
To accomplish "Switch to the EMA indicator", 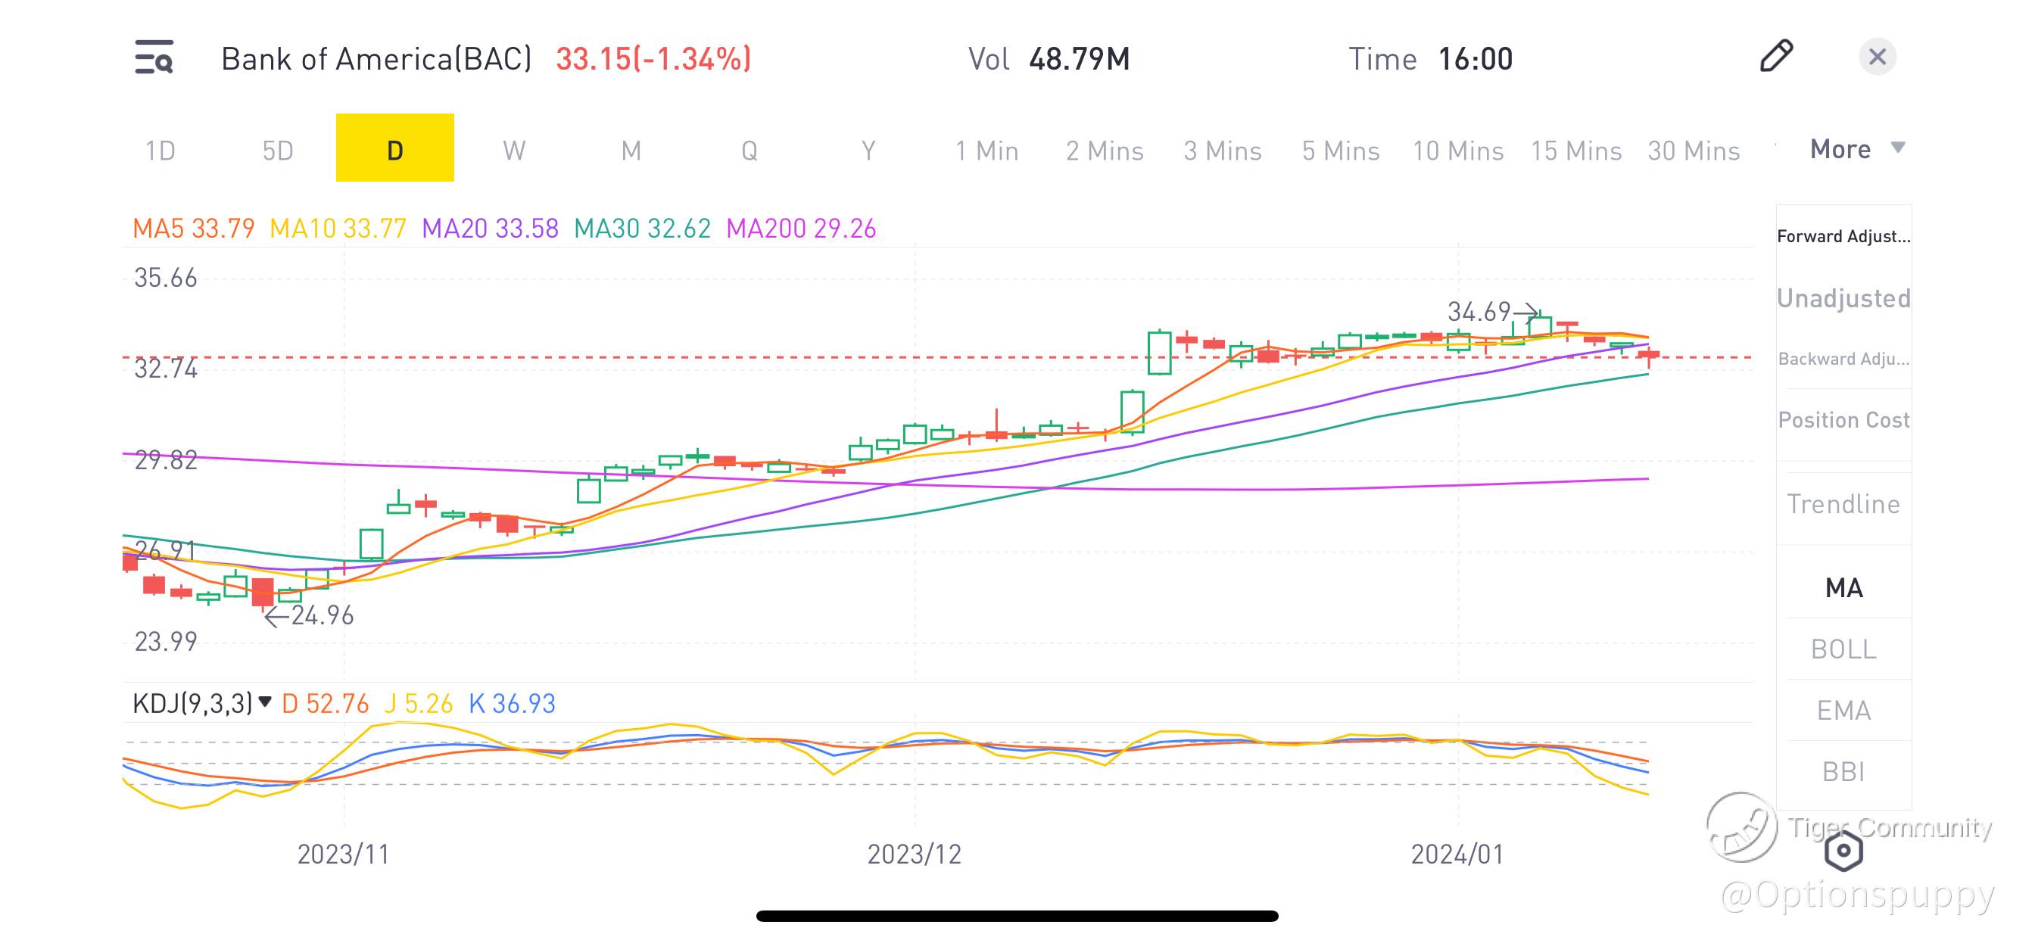I will click(1843, 710).
